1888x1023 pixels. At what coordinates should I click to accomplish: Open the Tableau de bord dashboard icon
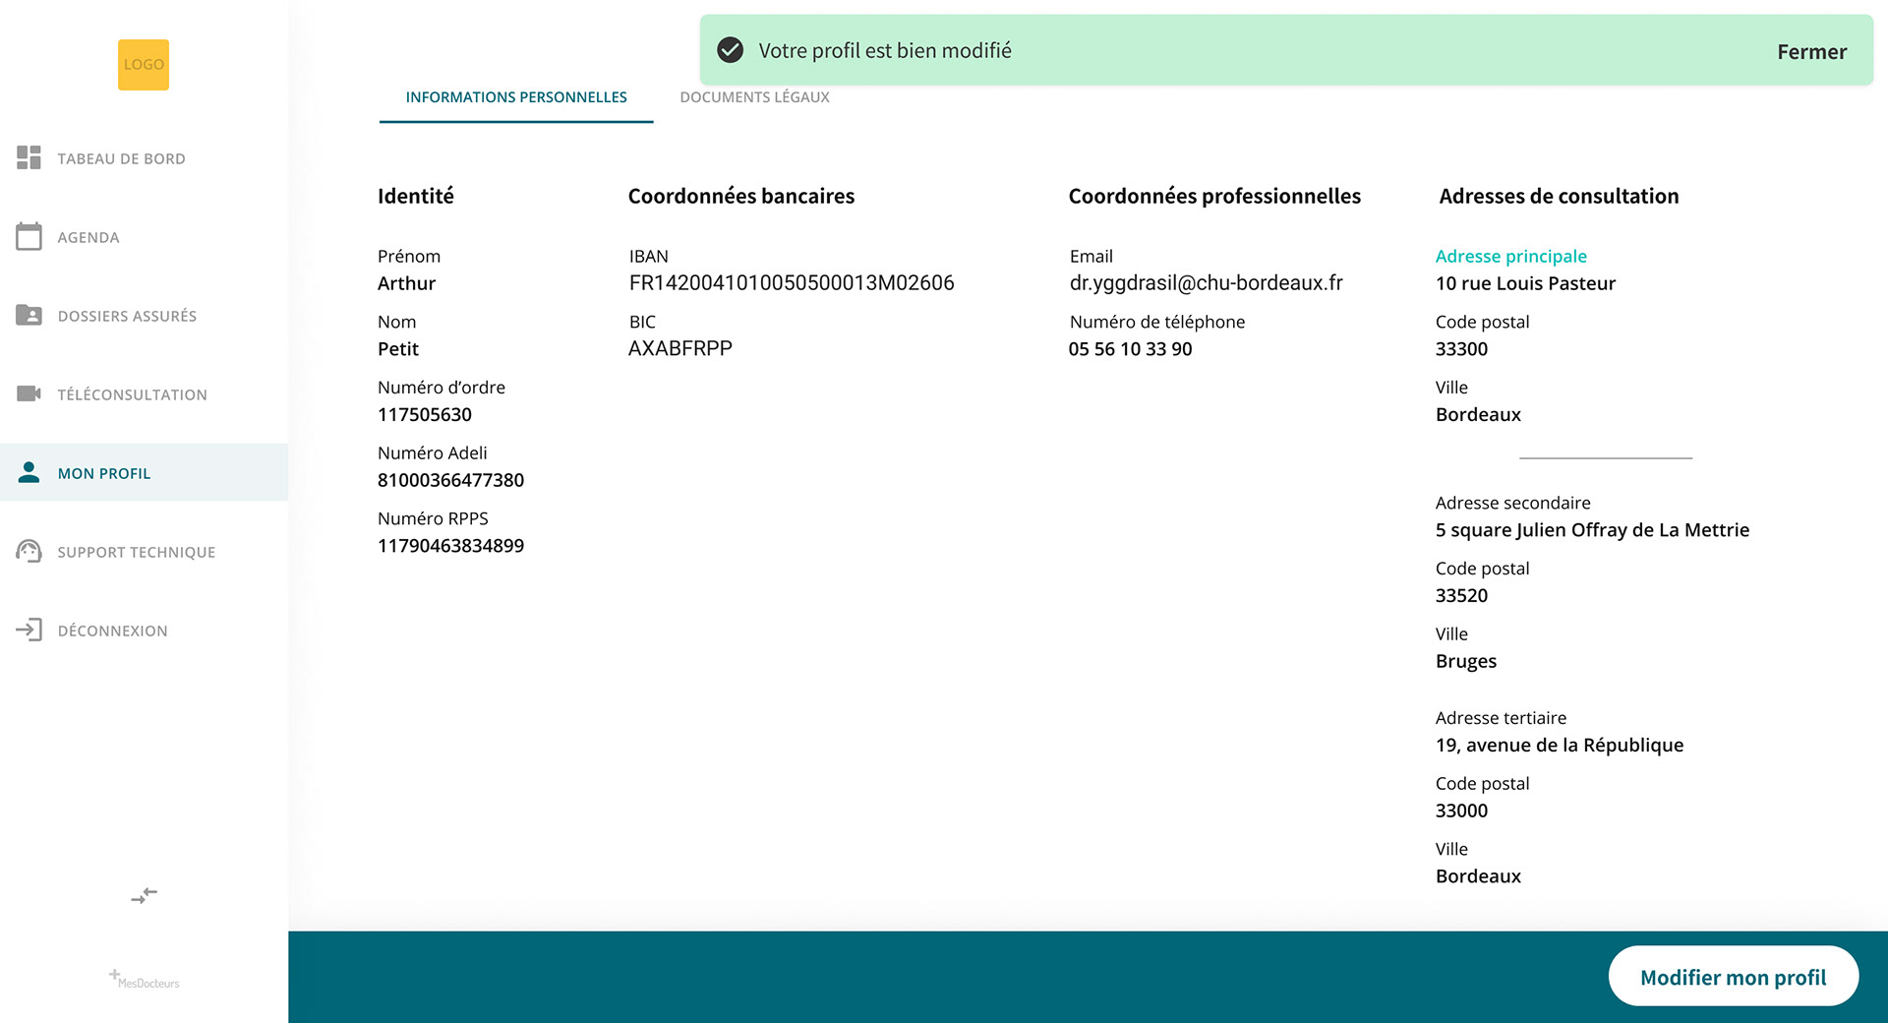pyautogui.click(x=29, y=157)
